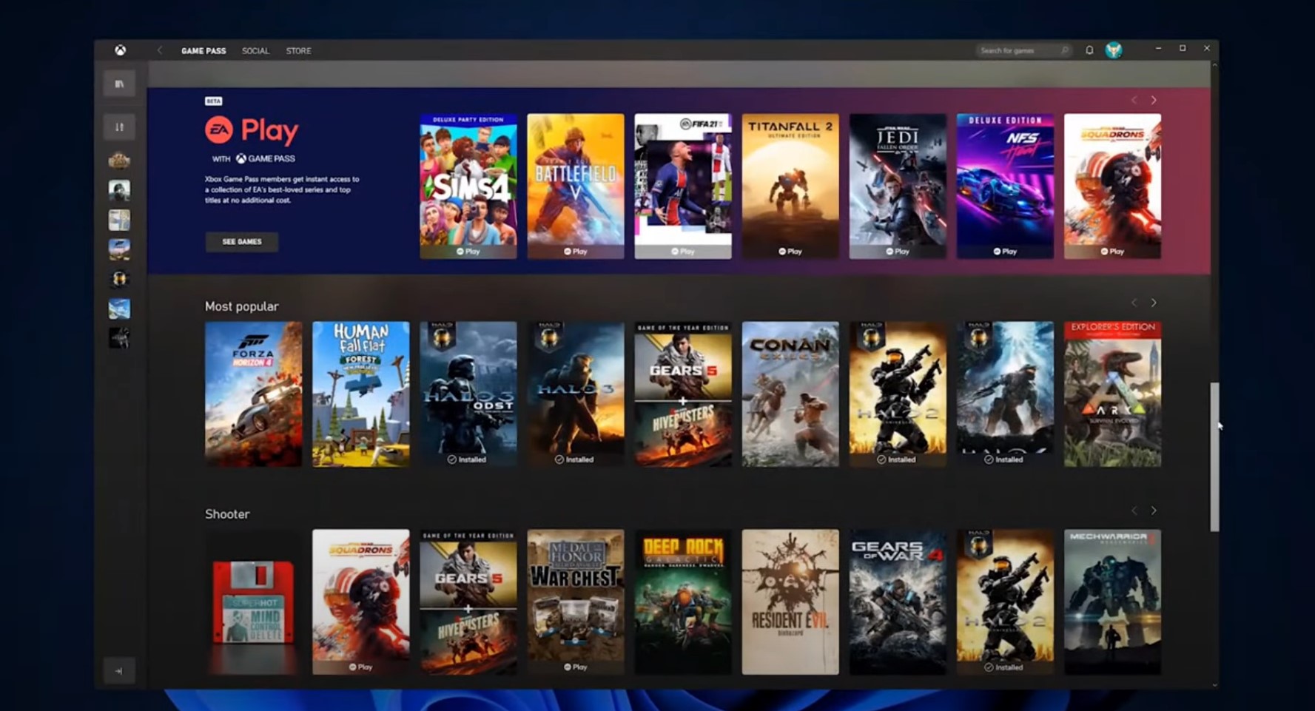
Task: Switch to the Social tab
Action: point(255,51)
